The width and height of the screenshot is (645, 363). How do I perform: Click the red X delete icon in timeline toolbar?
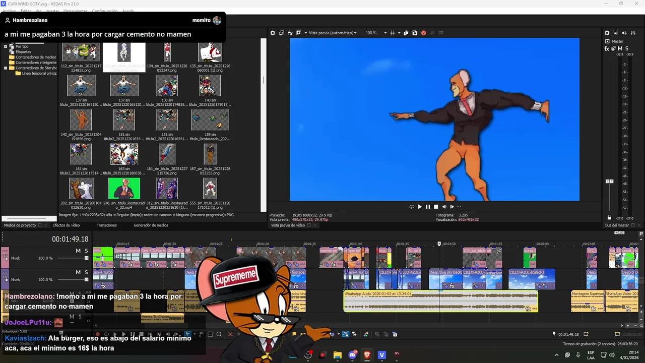(x=230, y=334)
